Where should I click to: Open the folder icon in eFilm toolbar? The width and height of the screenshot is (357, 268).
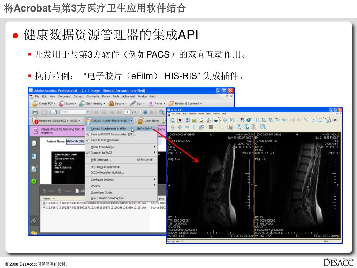194,120
